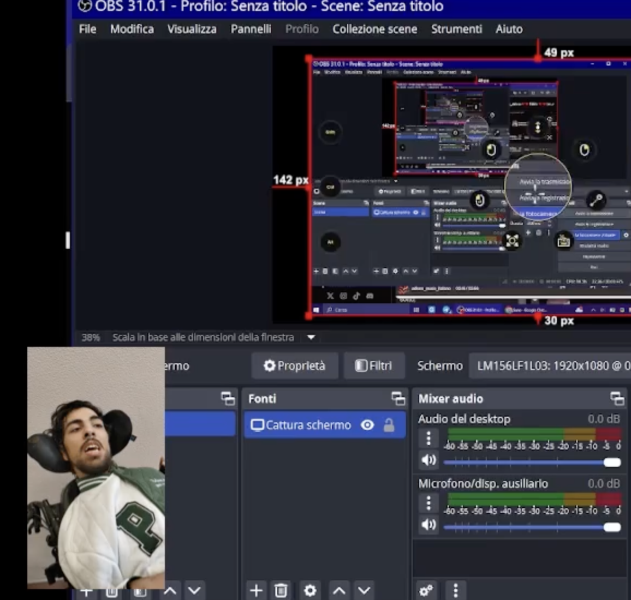This screenshot has width=631, height=600.
Task: Open source properties gear in Fonti toolbar
Action: tap(310, 590)
